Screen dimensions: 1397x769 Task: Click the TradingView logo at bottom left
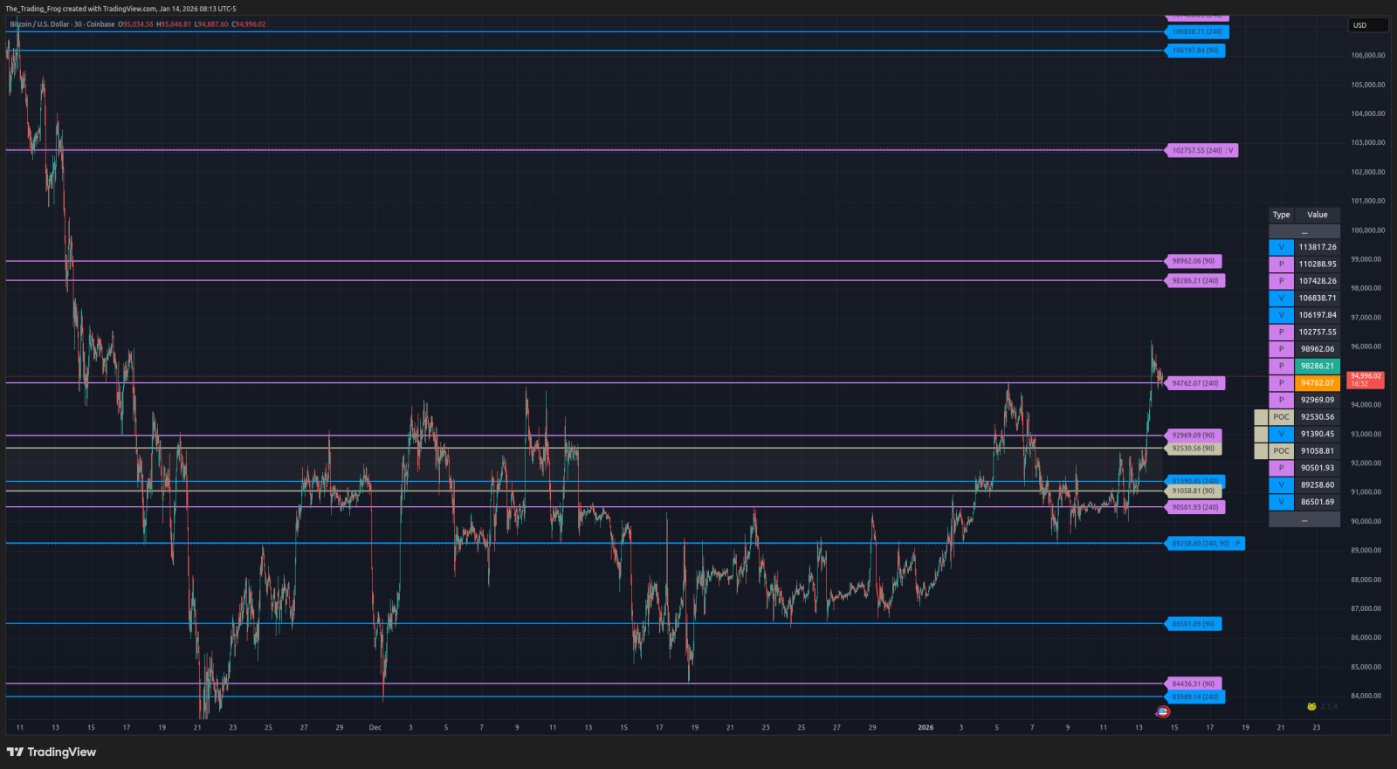point(52,752)
